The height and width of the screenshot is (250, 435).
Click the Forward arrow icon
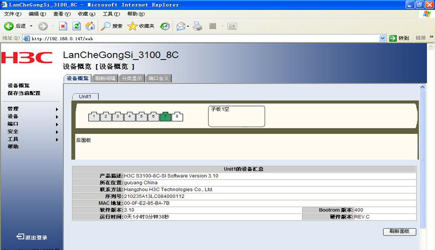point(42,26)
